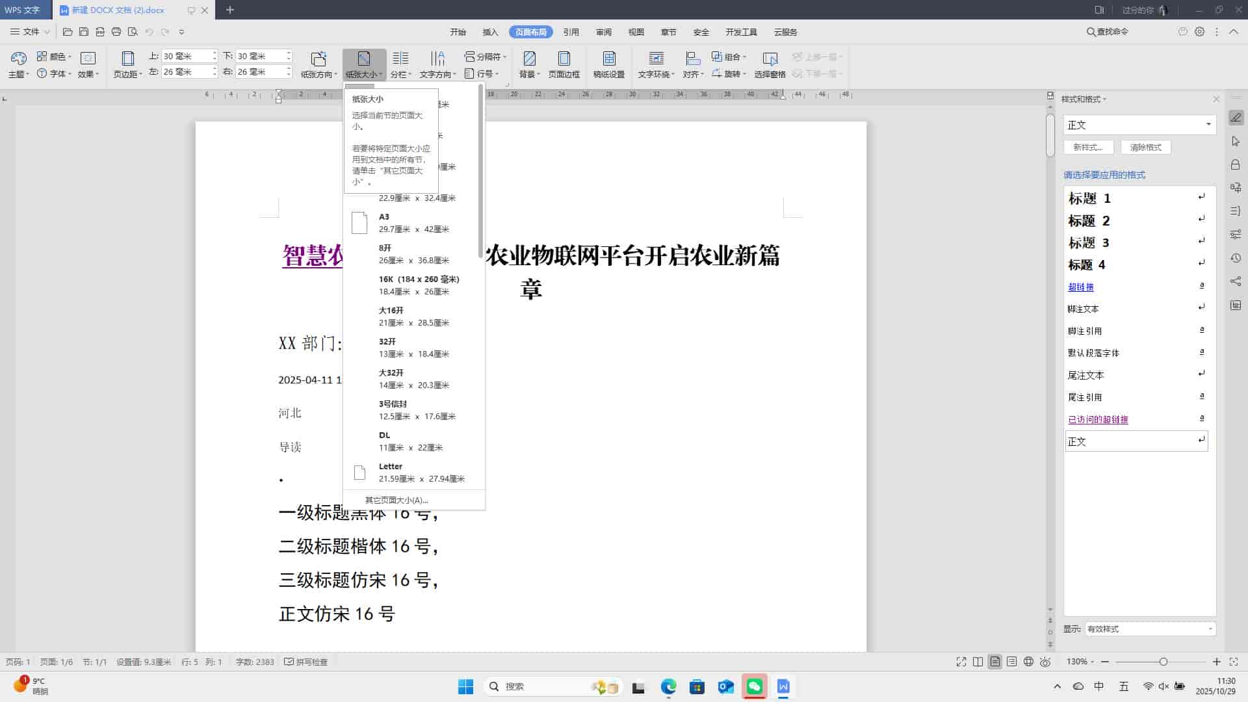Switch to the 插入 tab

click(490, 32)
